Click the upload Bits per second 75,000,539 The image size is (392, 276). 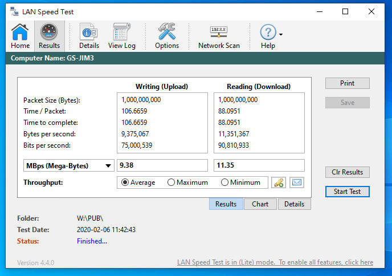point(137,145)
